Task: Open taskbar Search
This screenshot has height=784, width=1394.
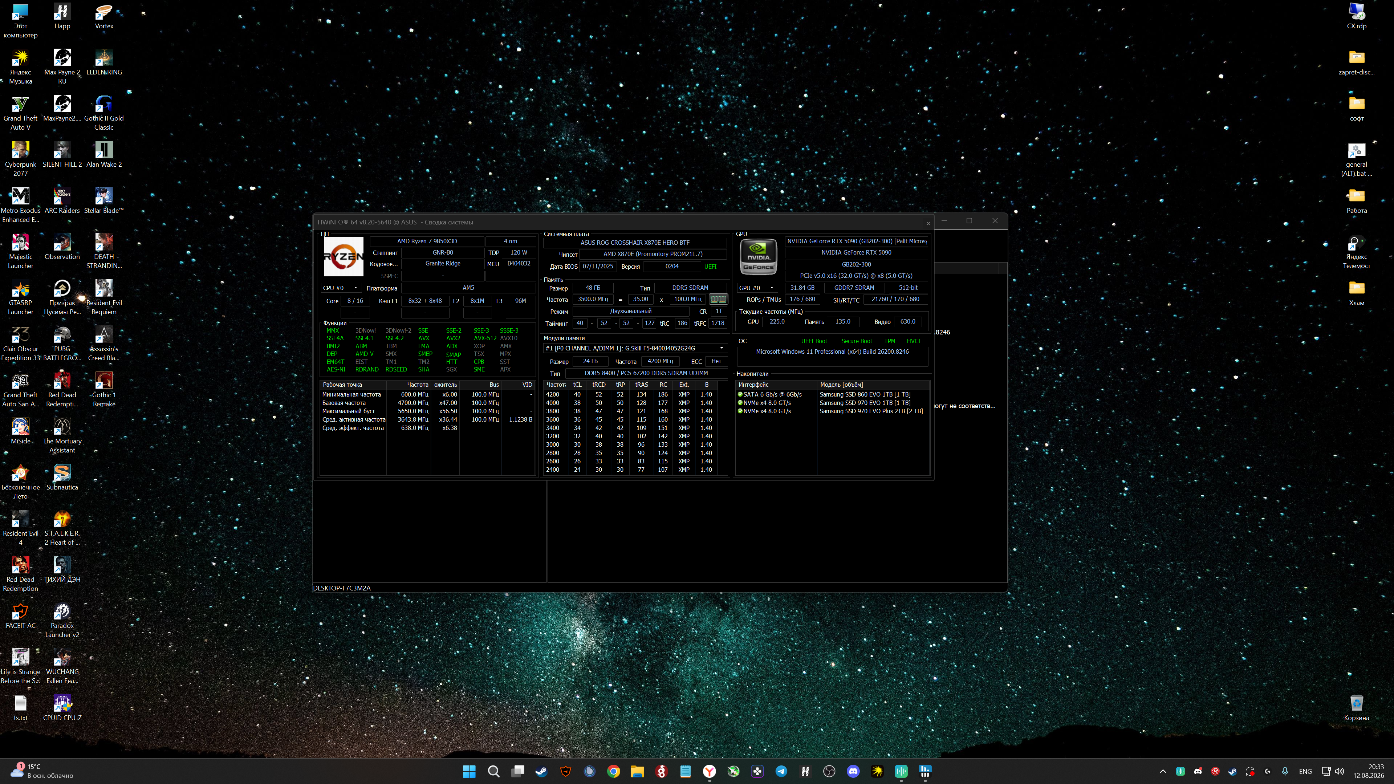Action: [493, 772]
